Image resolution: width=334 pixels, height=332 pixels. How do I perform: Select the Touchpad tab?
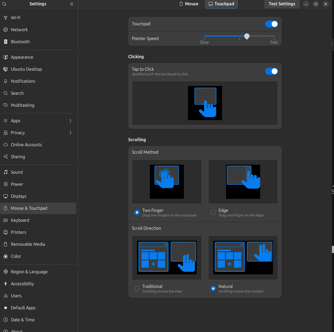click(221, 4)
